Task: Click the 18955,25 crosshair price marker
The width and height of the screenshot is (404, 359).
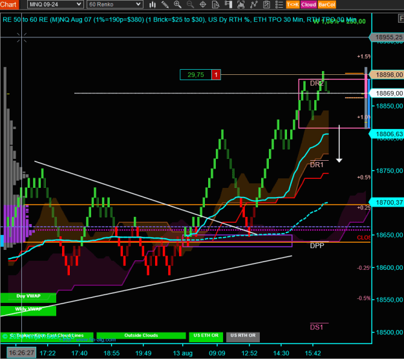Action: pyautogui.click(x=387, y=37)
